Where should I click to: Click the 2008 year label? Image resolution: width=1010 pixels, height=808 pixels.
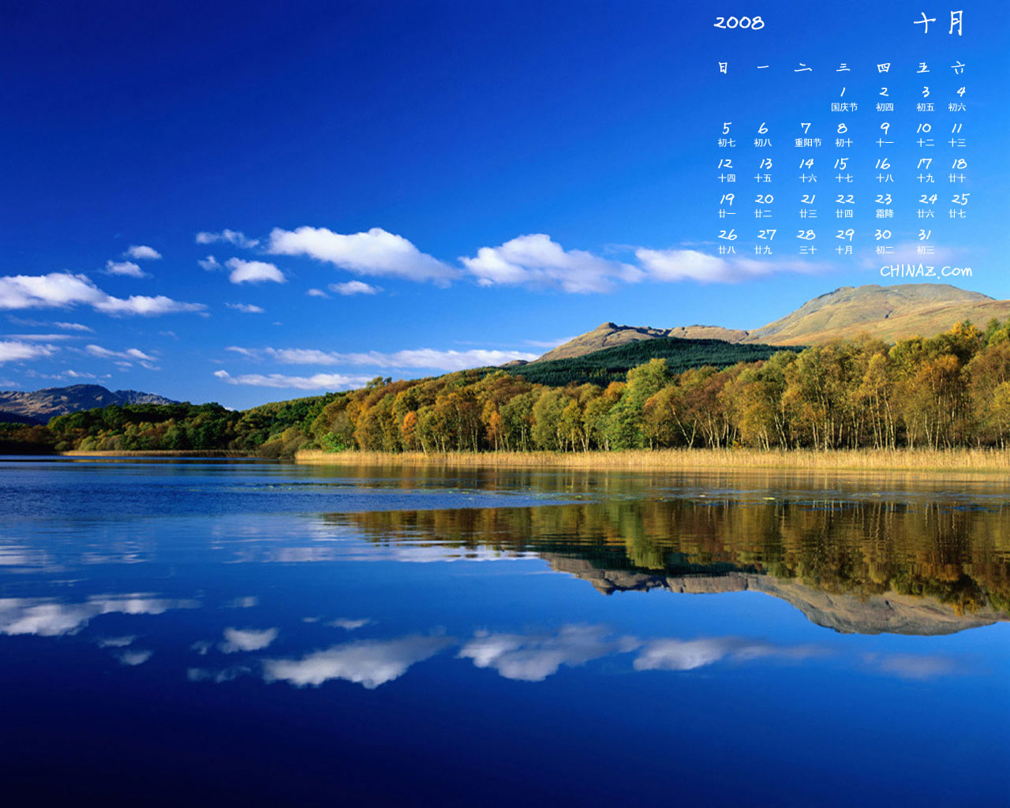(739, 22)
